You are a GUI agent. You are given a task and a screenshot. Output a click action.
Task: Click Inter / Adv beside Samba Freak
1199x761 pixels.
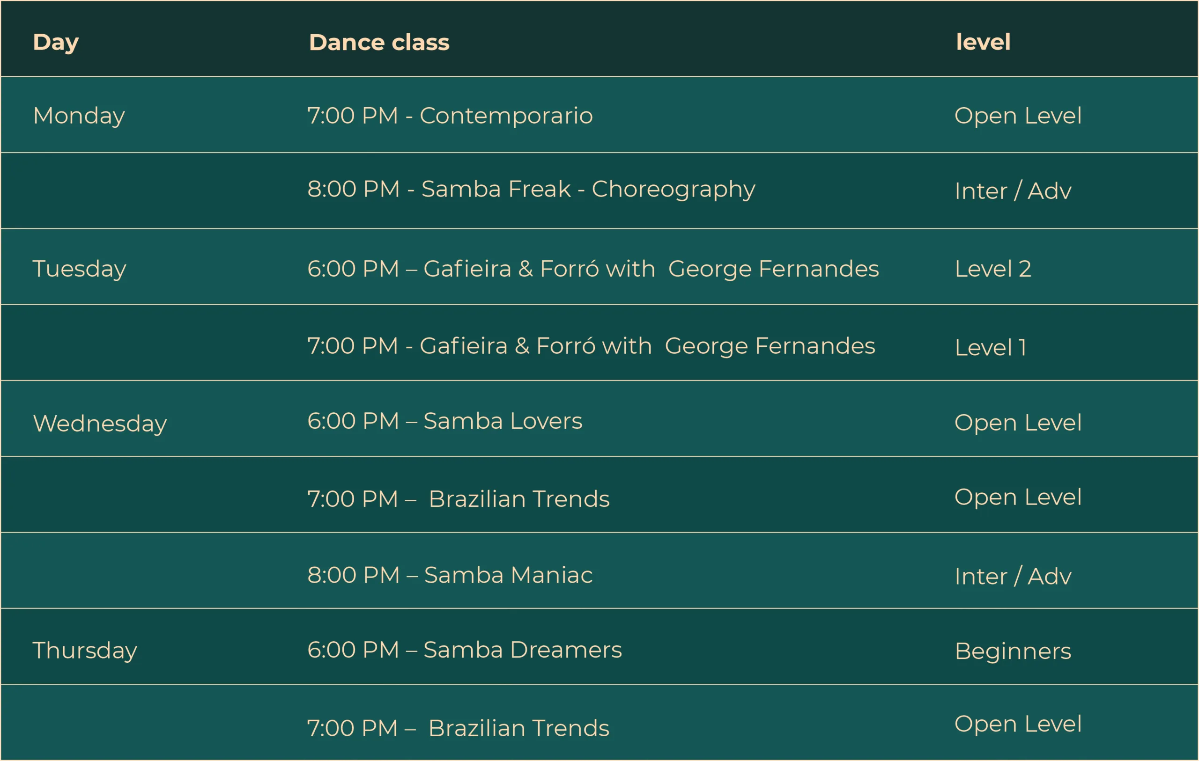1013,191
